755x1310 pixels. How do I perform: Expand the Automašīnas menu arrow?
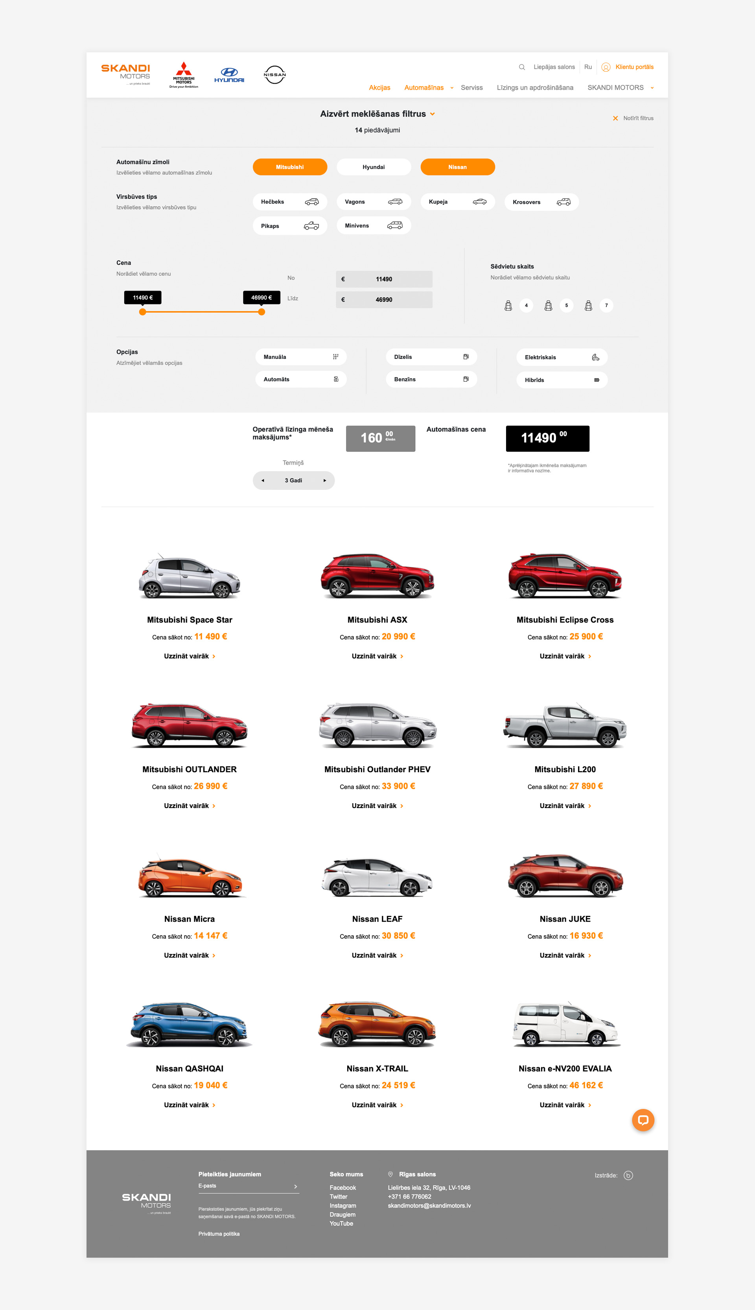pyautogui.click(x=452, y=88)
